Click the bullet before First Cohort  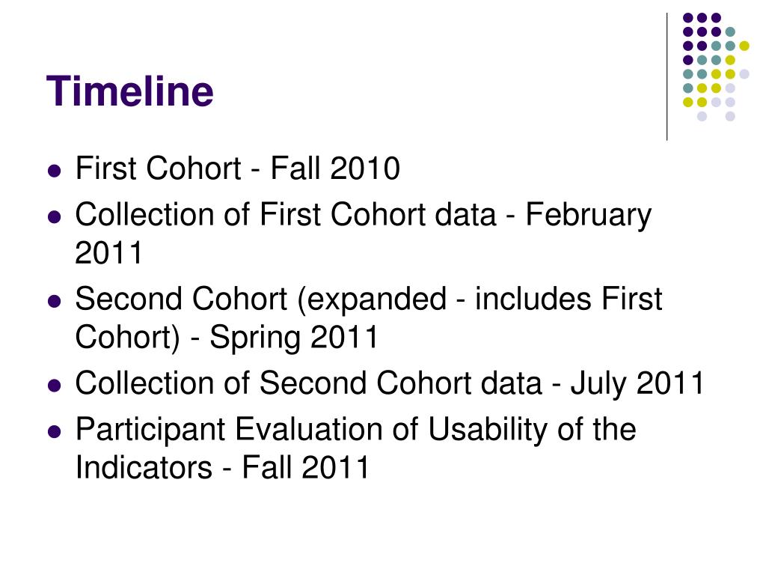[x=55, y=171]
